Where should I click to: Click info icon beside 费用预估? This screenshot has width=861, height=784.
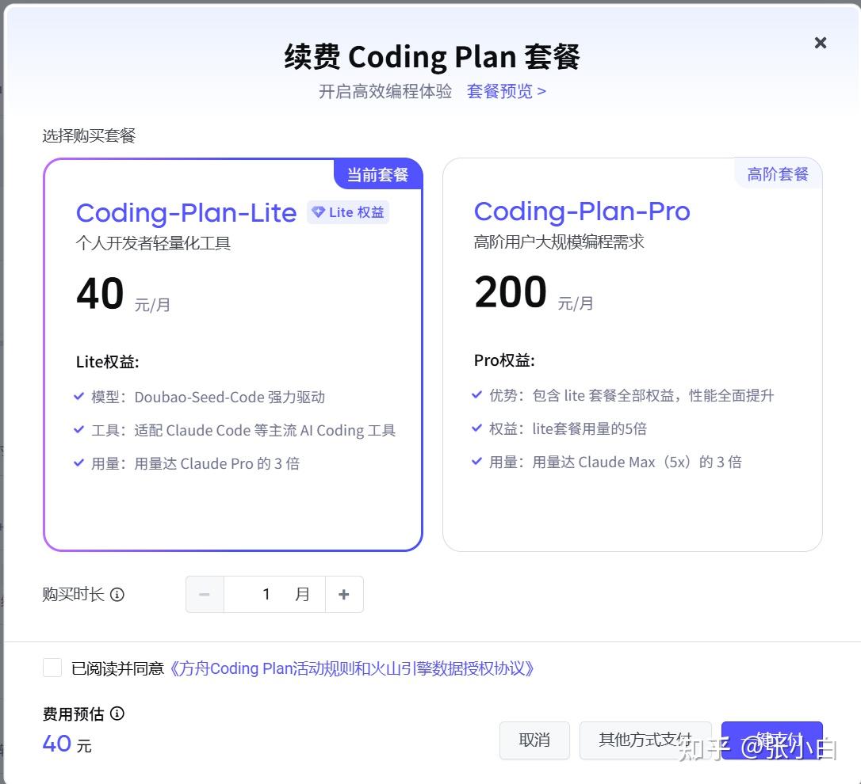tap(117, 714)
